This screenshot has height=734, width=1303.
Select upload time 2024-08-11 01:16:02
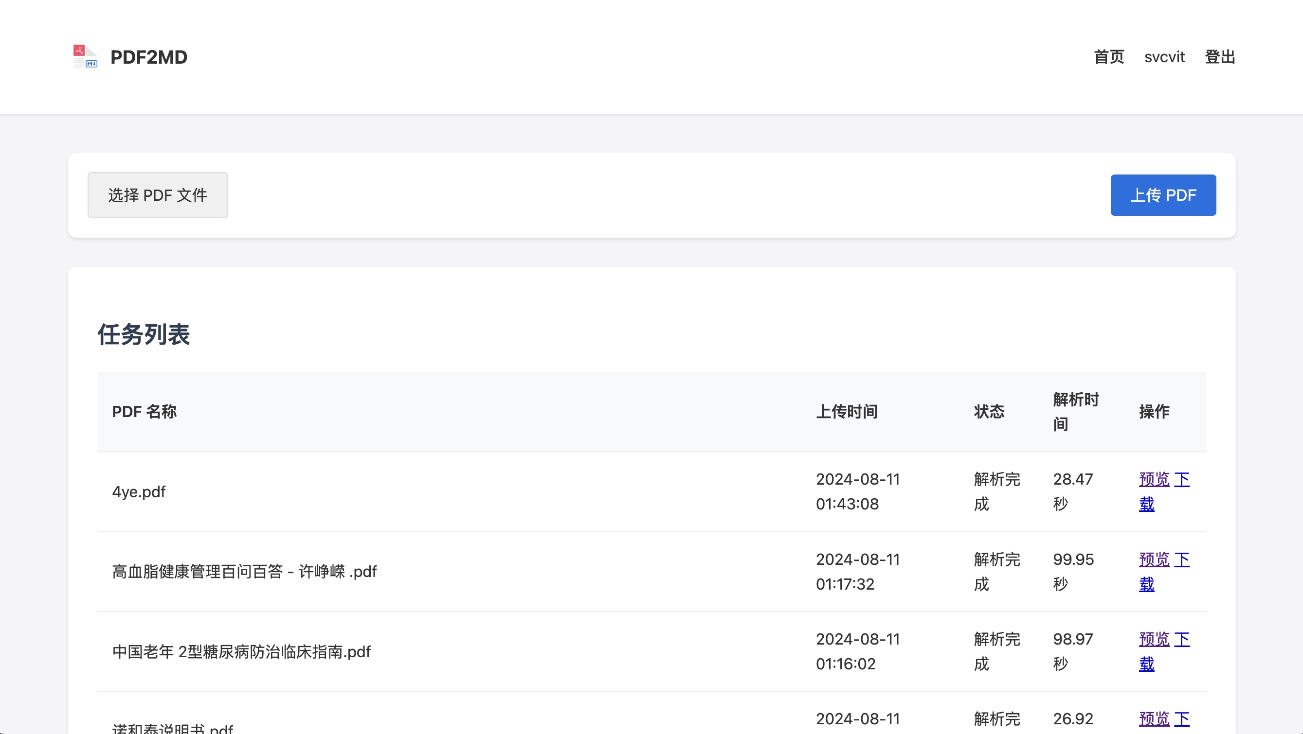click(x=858, y=651)
